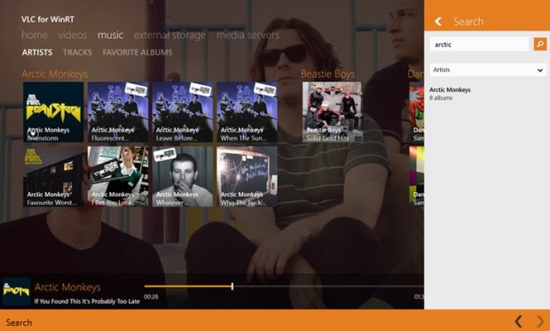Open the Brianstorm album tile
This screenshot has height=331, width=550.
(53, 112)
